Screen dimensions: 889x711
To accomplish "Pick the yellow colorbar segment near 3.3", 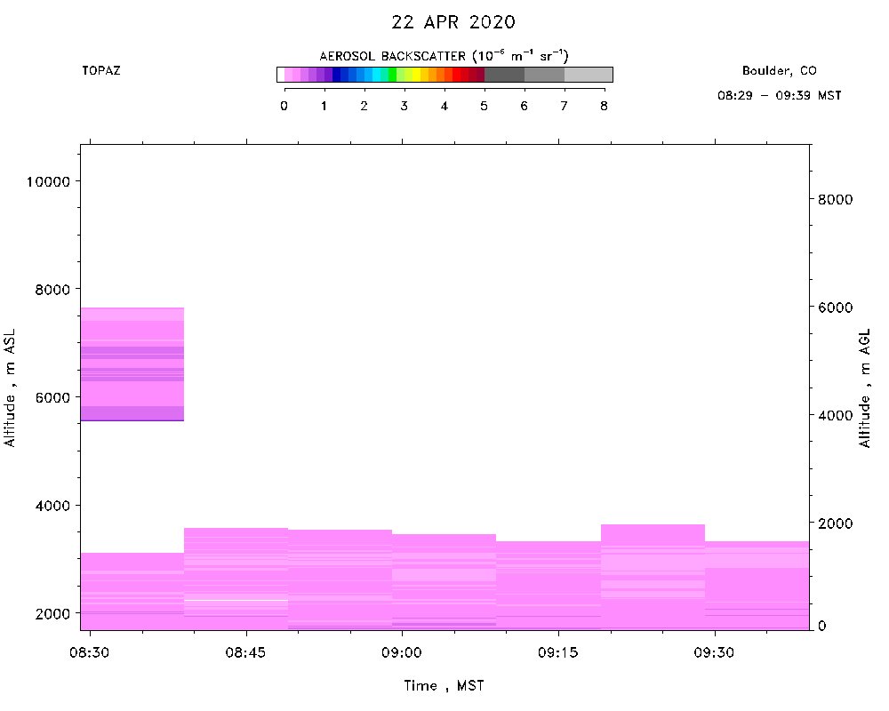I will tap(416, 75).
